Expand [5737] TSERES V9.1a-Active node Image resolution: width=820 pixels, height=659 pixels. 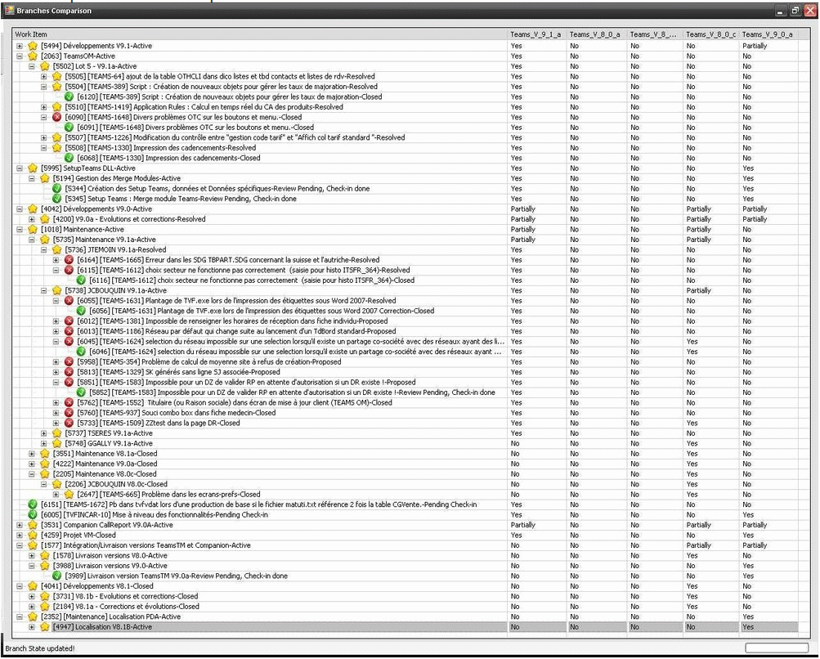[x=44, y=433]
